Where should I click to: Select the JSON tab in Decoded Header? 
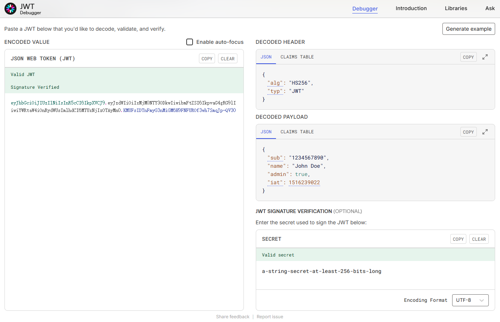coord(266,57)
